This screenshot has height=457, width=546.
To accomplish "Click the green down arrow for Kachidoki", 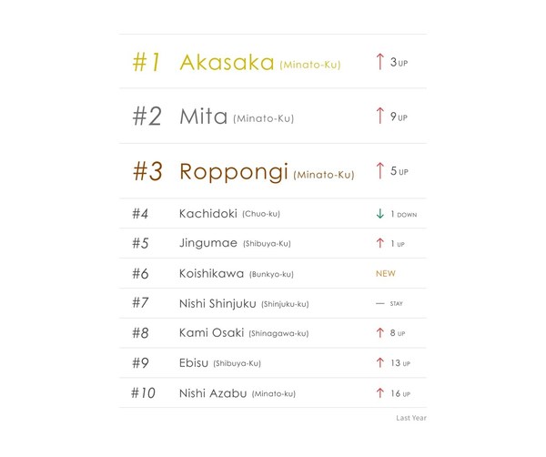I will tap(379, 214).
